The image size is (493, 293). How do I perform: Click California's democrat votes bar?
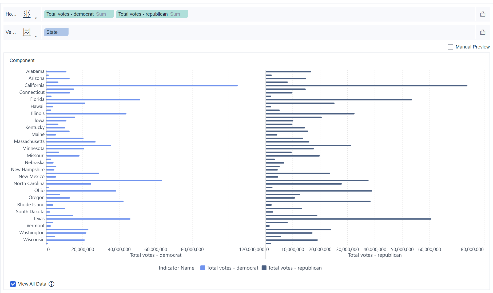pyautogui.click(x=141, y=86)
